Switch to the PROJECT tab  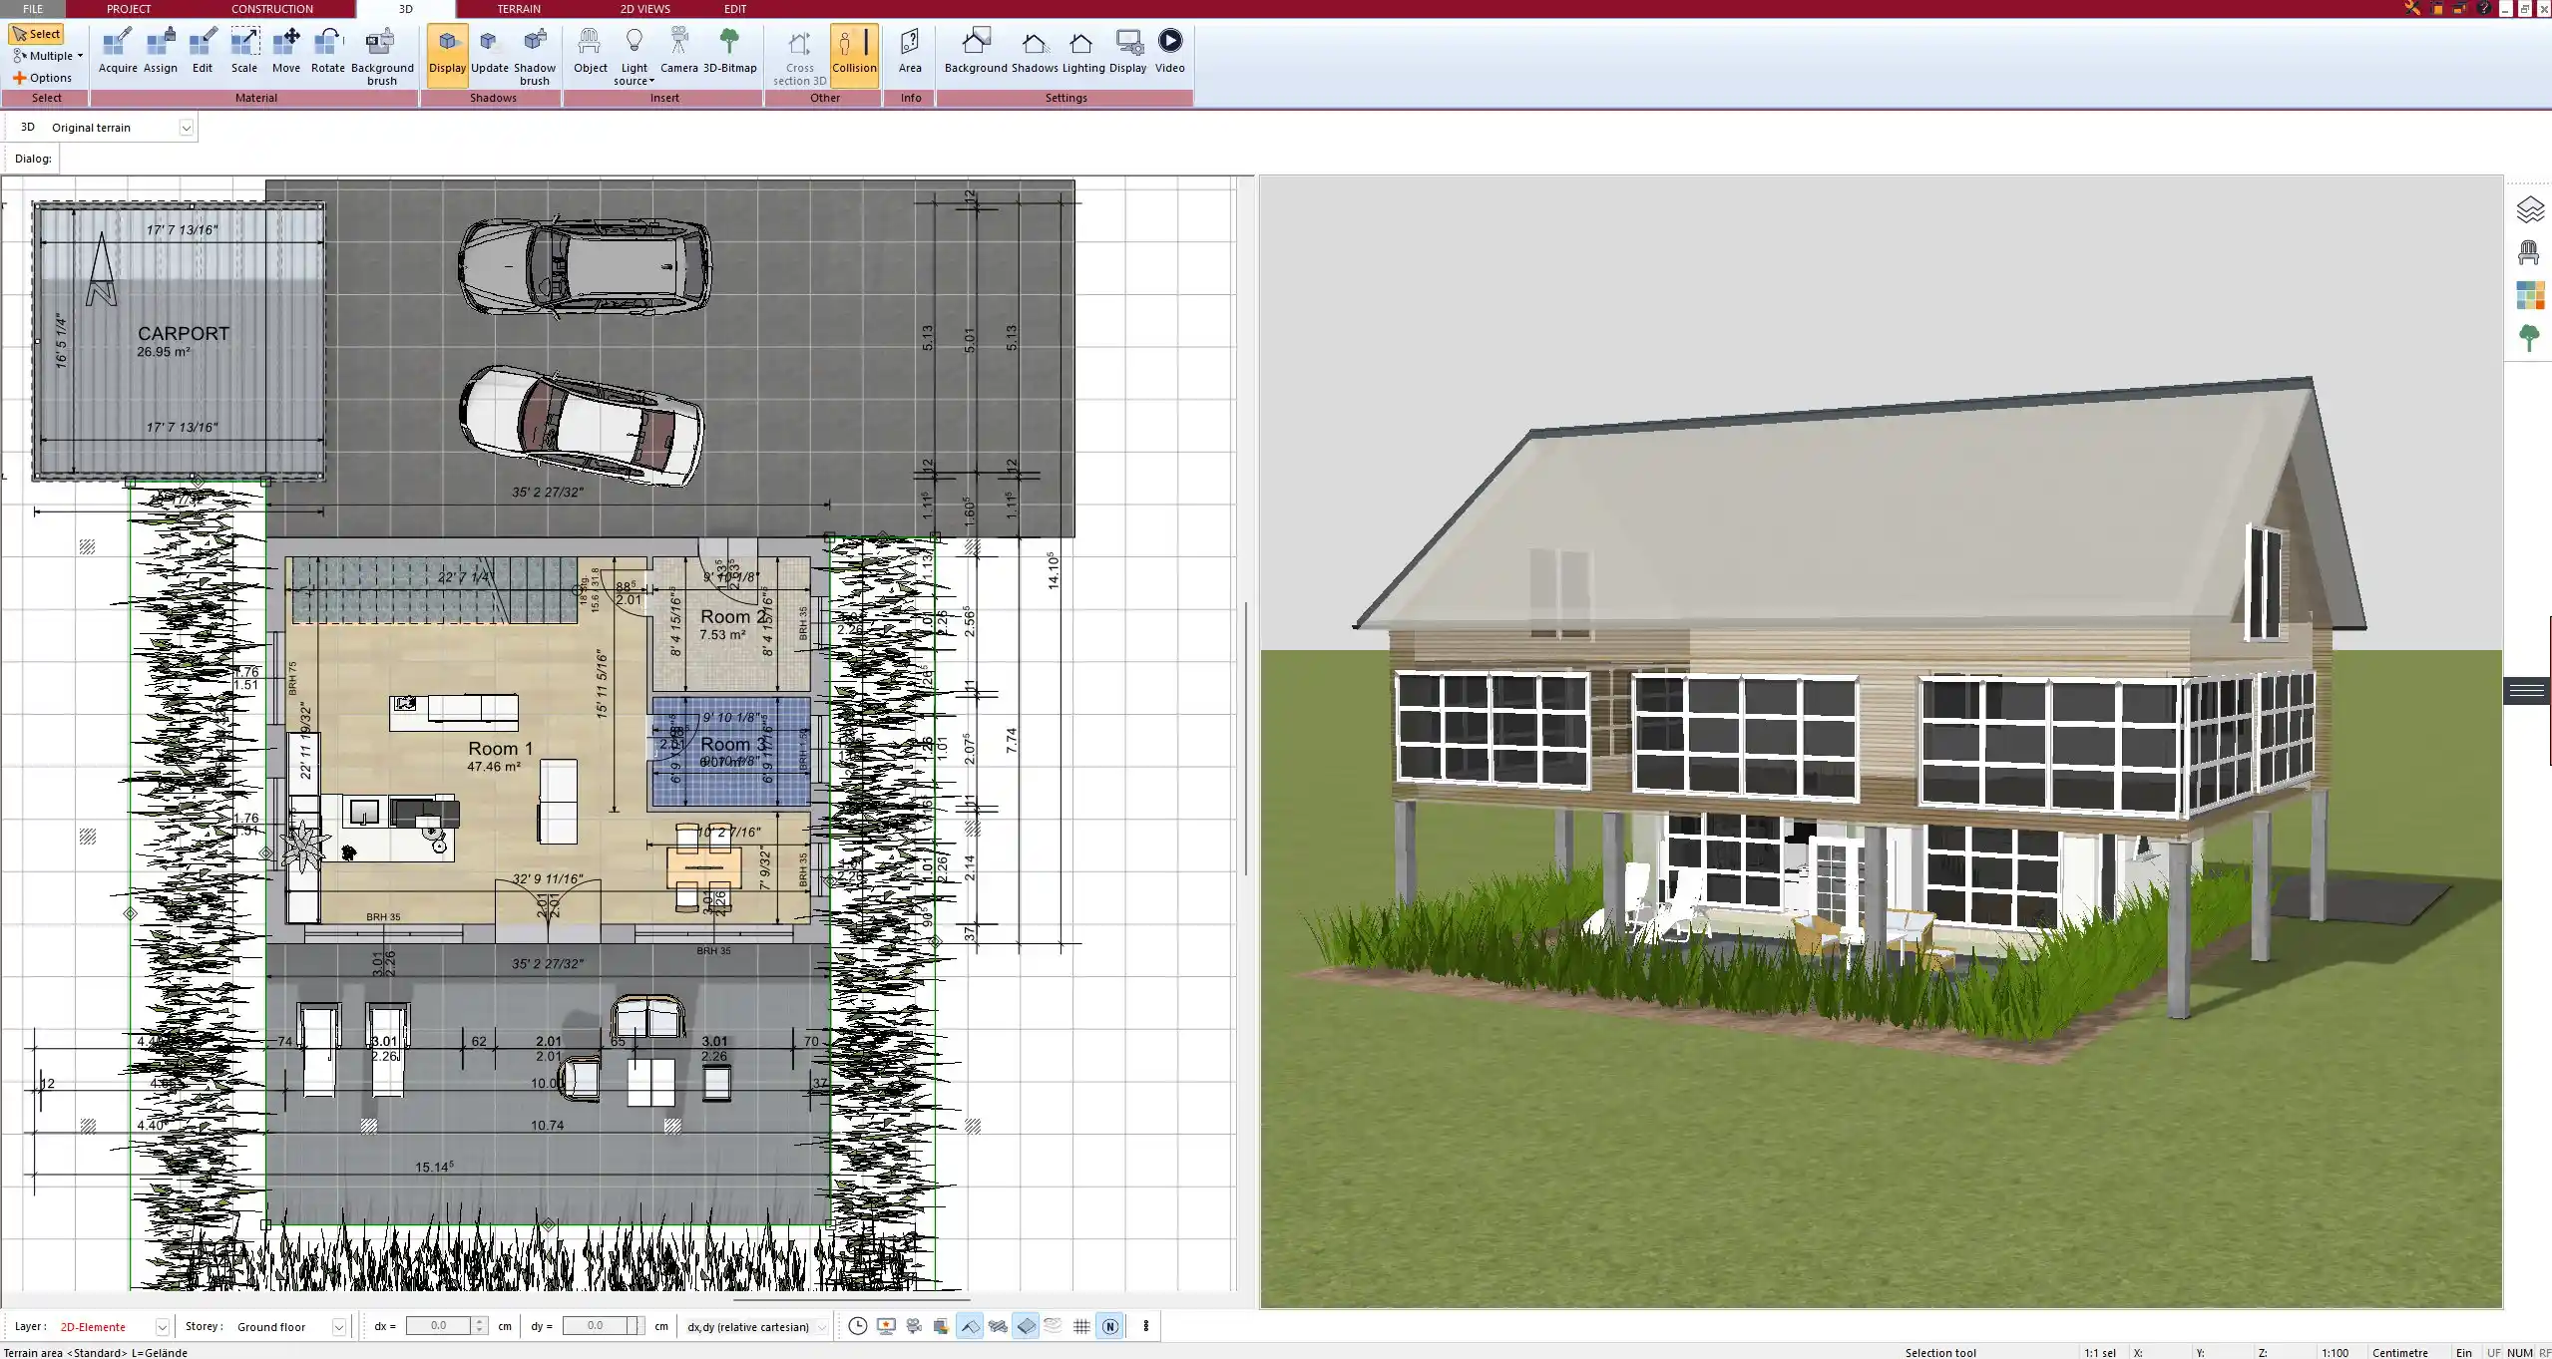coord(129,8)
